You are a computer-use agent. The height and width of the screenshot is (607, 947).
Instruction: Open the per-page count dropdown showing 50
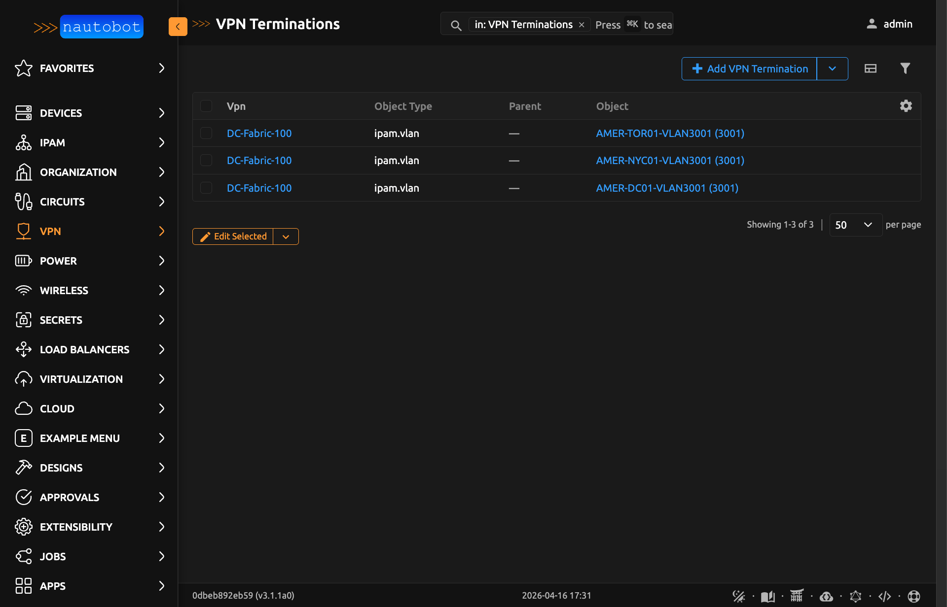856,225
